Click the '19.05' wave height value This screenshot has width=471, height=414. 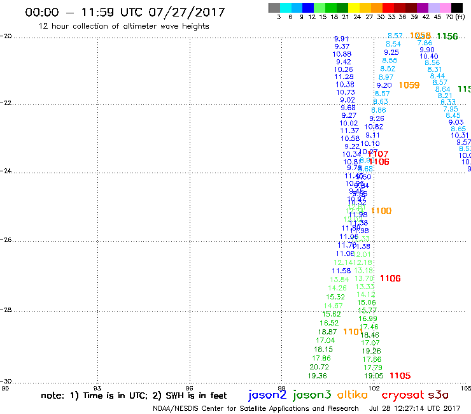[x=374, y=376]
